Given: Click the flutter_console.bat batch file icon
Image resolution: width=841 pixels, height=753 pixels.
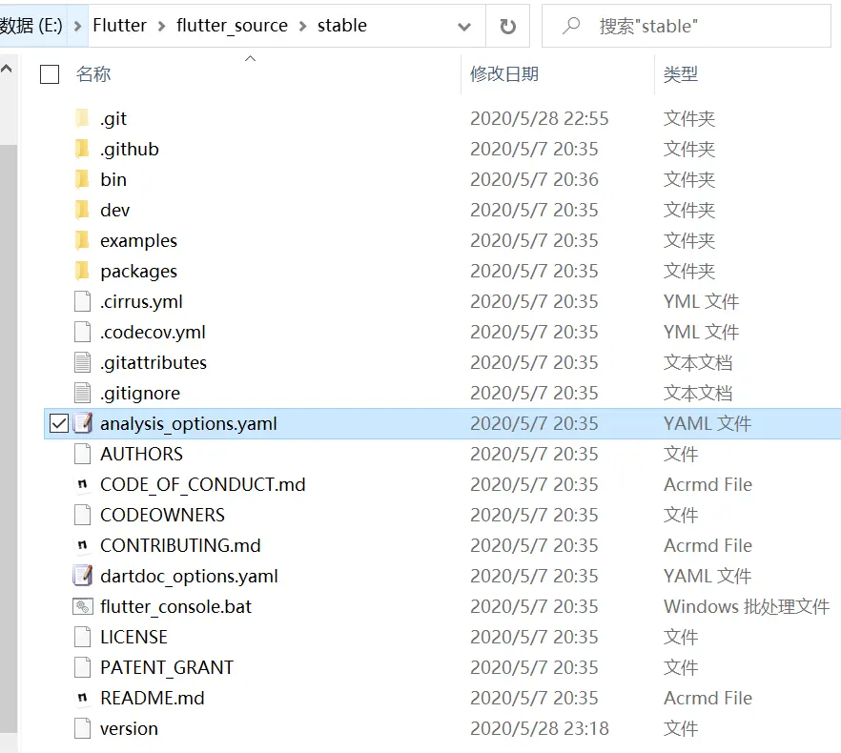Looking at the screenshot, I should coord(83,606).
